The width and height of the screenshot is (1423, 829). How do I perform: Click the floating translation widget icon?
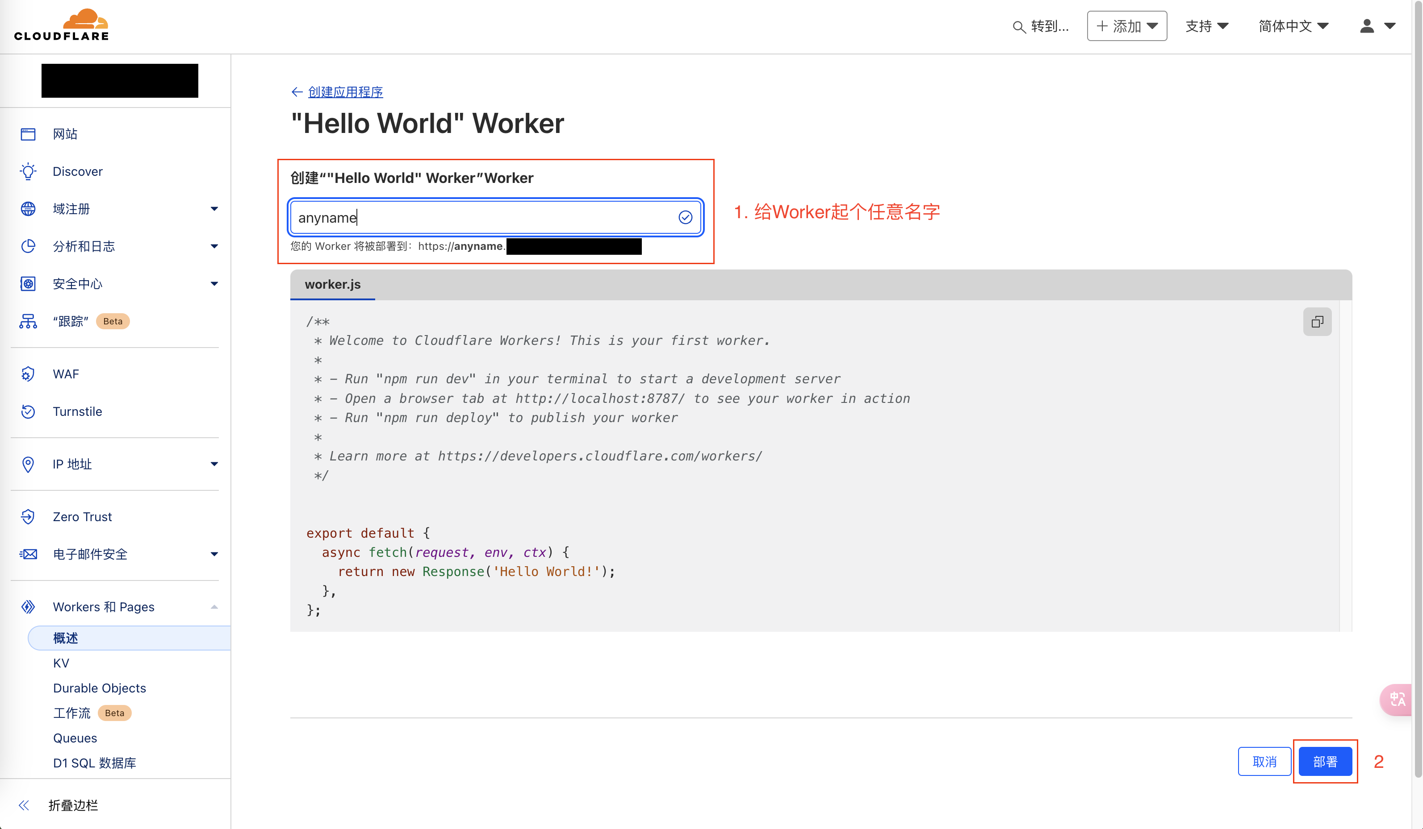(1397, 699)
